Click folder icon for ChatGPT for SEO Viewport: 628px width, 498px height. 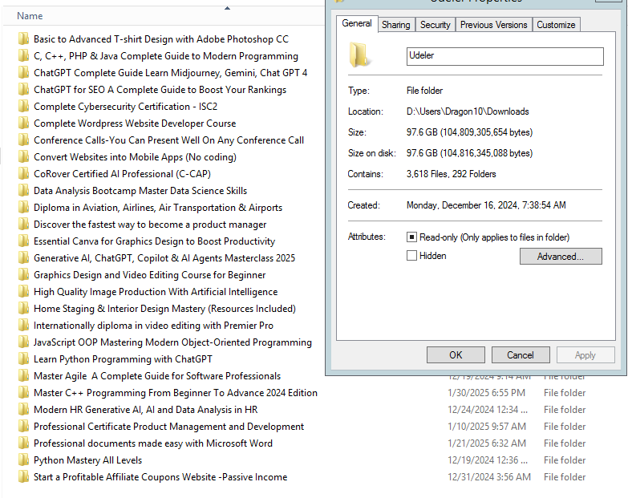(x=23, y=89)
